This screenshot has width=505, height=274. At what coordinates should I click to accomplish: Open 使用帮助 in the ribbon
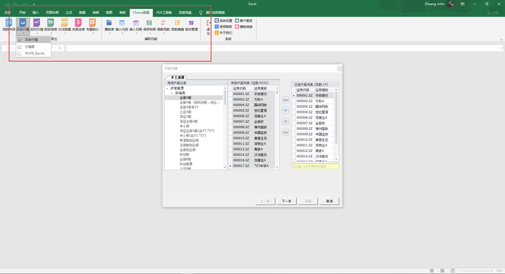pos(224,27)
